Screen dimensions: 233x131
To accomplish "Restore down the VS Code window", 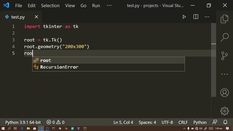I will coord(209,5).
